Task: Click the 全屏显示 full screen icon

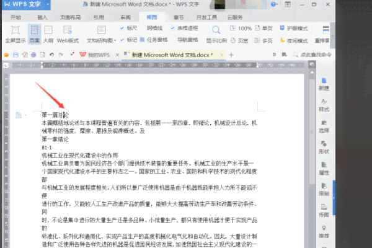Action: tap(15, 35)
